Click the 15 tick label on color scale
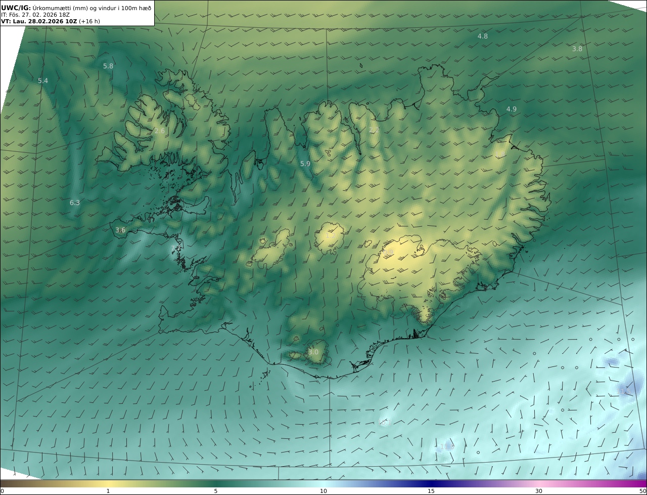The height and width of the screenshot is (495, 647). (431, 491)
